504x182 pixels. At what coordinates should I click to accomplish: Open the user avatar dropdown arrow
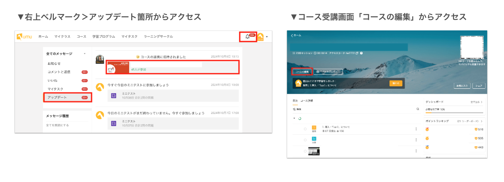coord(267,37)
